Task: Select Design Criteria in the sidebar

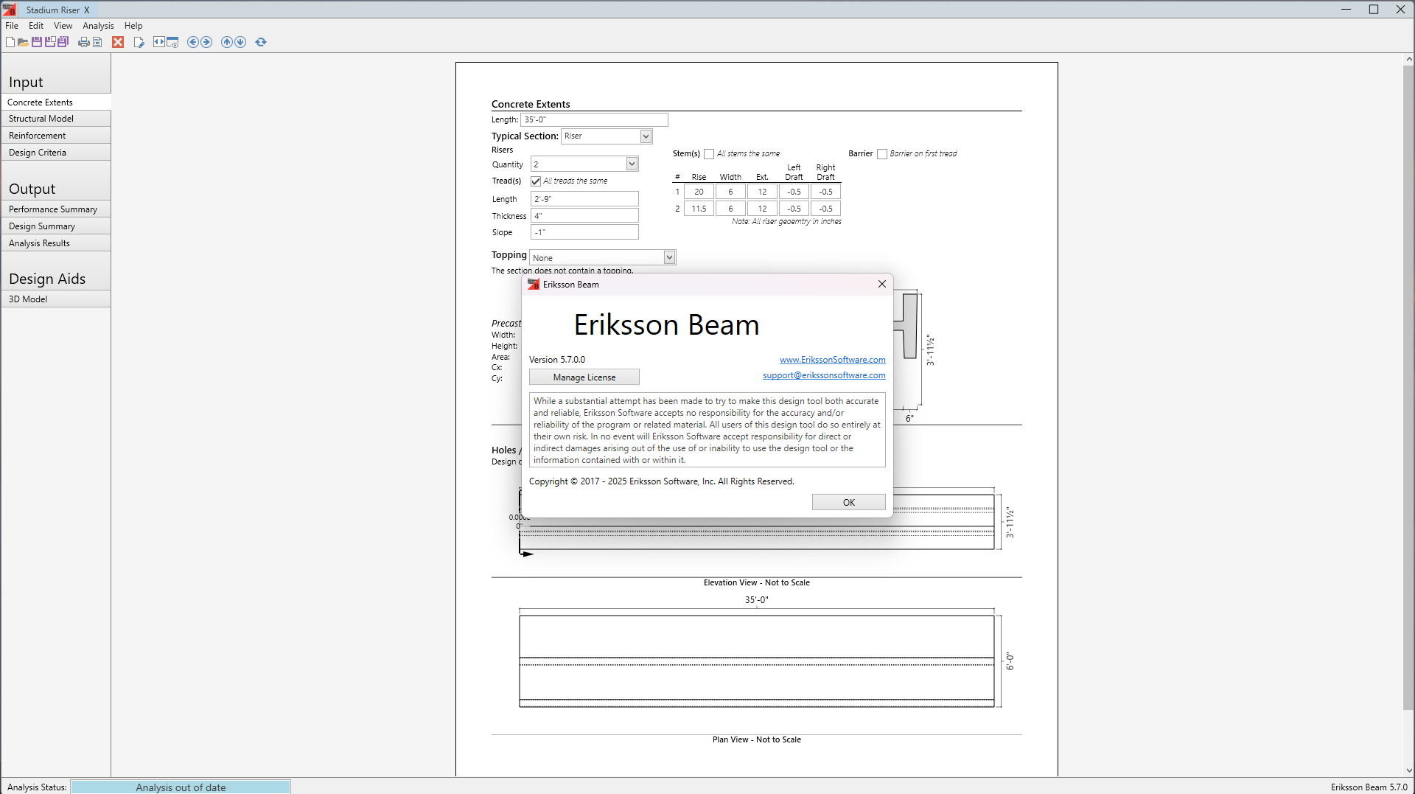Action: 56,153
